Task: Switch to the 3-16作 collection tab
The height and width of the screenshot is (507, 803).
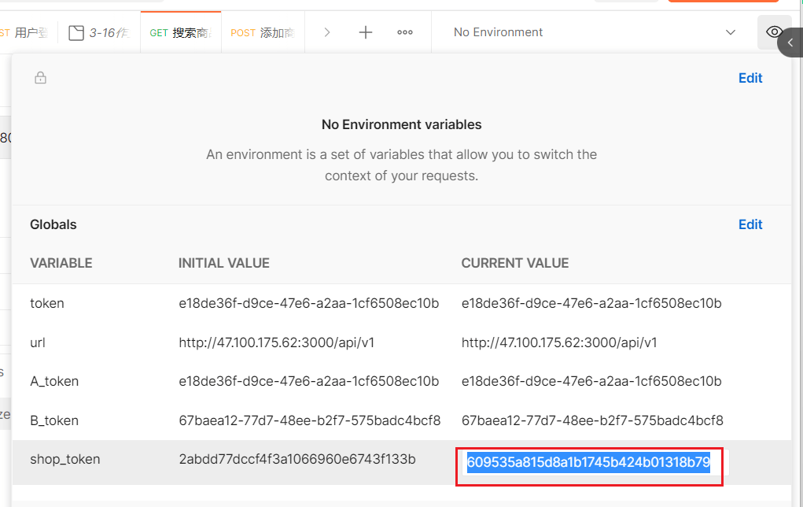Action: 99,32
